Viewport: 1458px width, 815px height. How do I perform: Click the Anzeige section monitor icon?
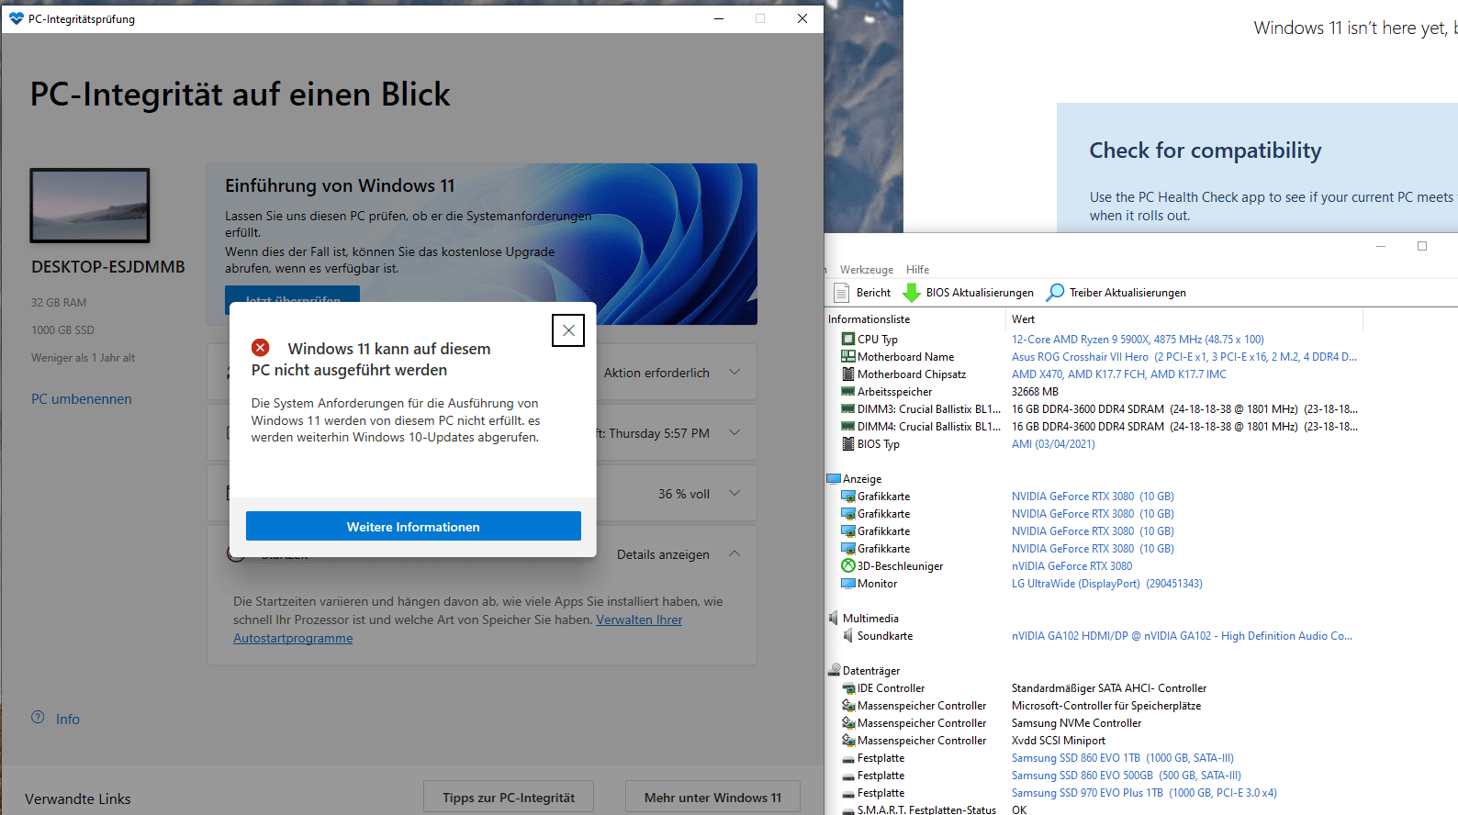coord(834,478)
